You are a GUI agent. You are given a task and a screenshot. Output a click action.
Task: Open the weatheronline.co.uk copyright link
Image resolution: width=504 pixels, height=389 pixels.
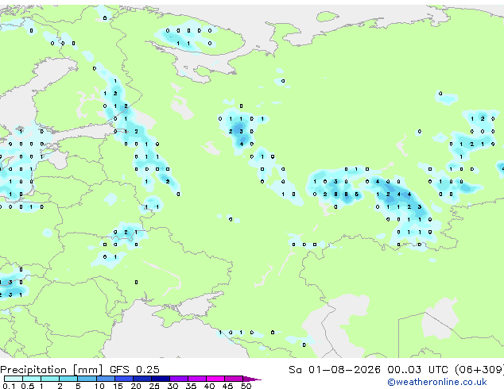tap(436, 382)
